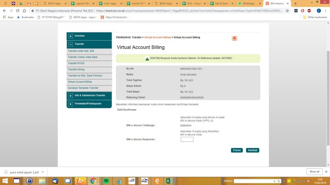Click the BNI e-Secure Response input field
Viewport: 330px width, 185px height.
(x=187, y=139)
